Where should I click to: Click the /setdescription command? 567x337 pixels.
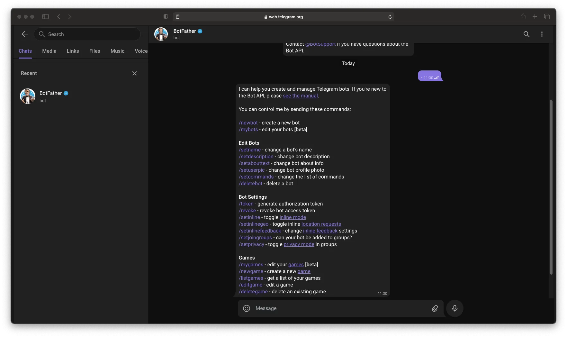(x=256, y=157)
